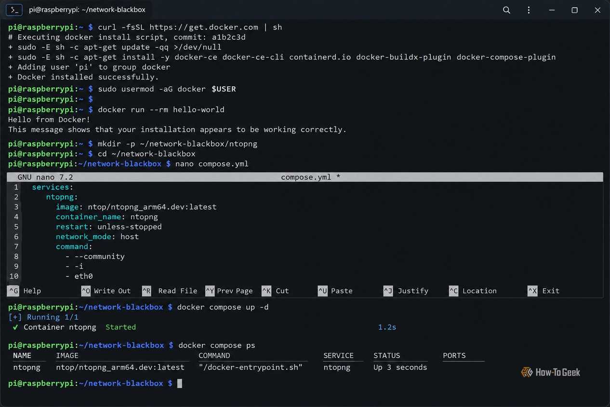Close the terminal window

click(597, 10)
